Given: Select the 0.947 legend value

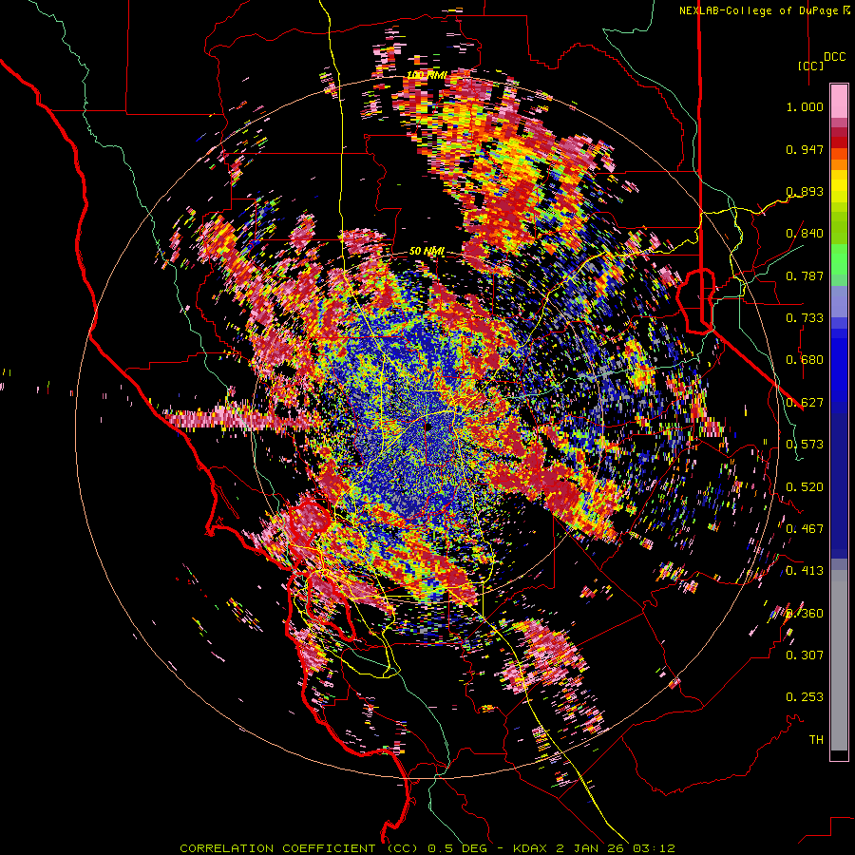Looking at the screenshot, I should 805,149.
